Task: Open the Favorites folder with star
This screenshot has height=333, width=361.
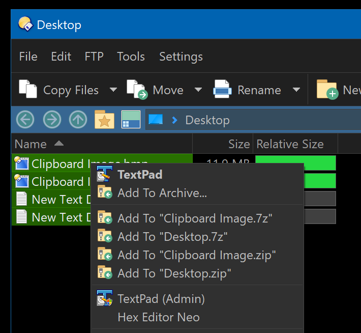Action: pos(104,120)
